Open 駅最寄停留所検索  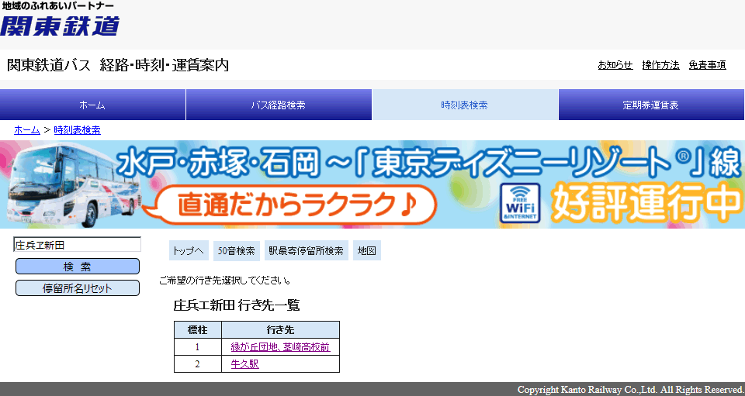click(306, 251)
